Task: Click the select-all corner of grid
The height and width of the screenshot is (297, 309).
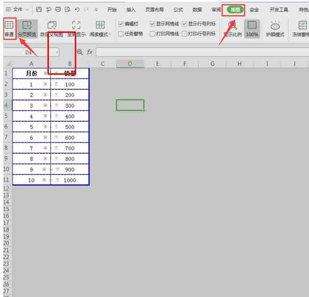Action: point(8,64)
